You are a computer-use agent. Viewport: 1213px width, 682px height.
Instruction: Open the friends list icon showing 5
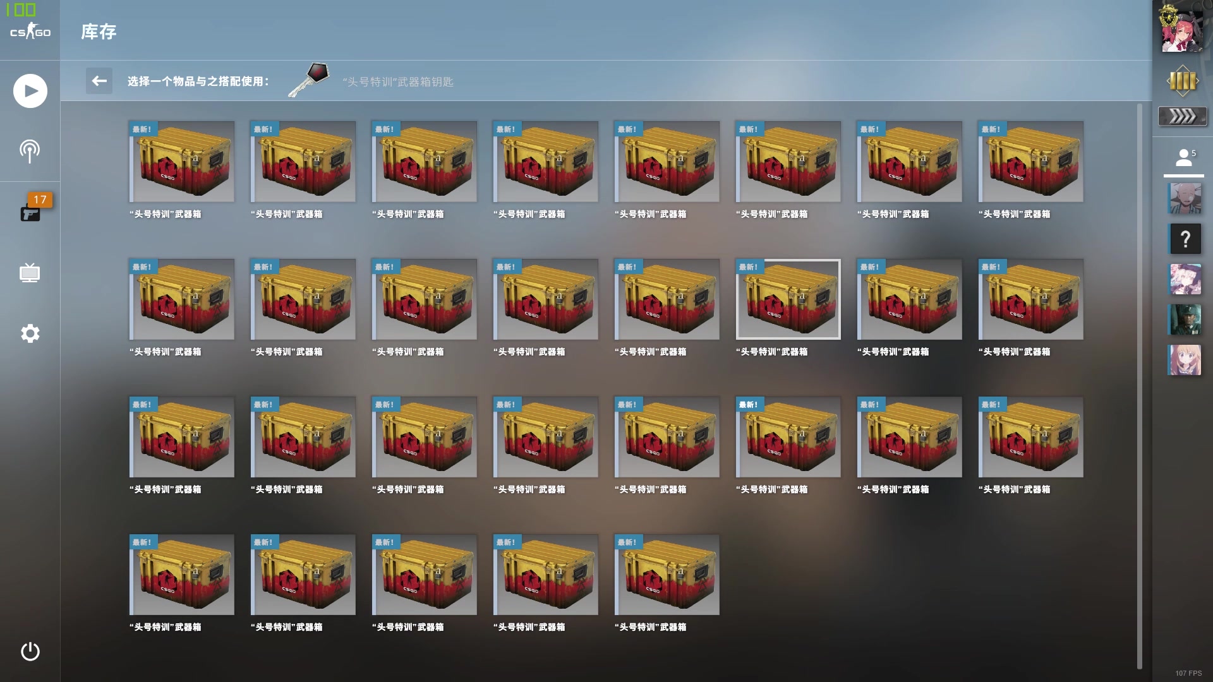1183,158
